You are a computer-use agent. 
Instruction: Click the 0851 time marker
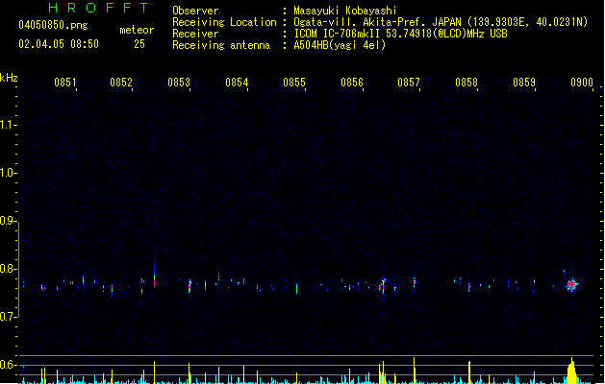coord(65,83)
